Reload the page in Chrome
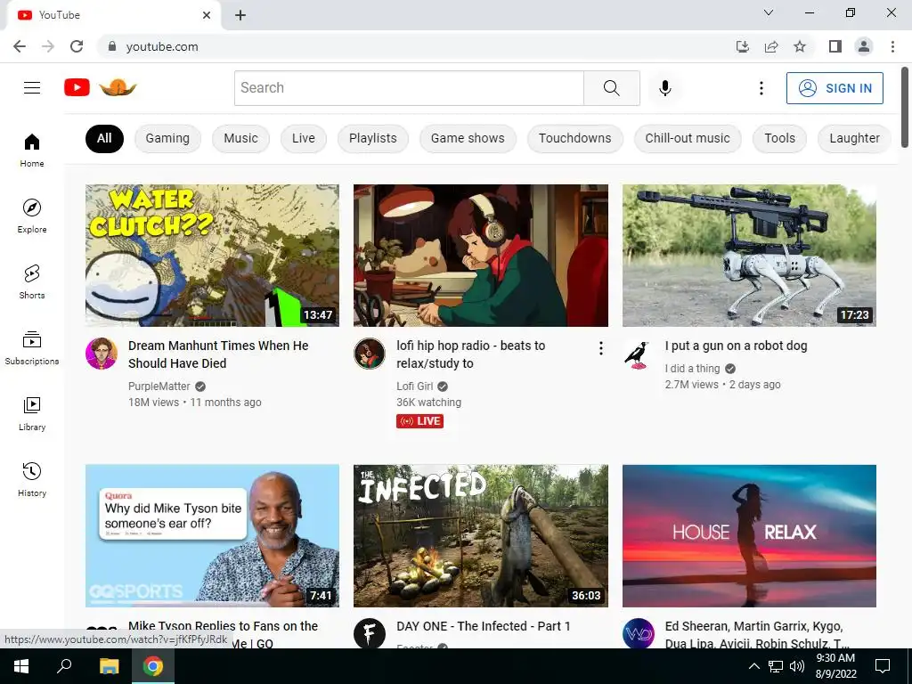 click(77, 46)
